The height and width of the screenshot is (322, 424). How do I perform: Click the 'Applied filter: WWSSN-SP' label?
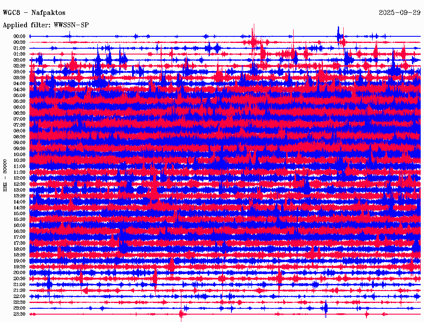click(46, 25)
